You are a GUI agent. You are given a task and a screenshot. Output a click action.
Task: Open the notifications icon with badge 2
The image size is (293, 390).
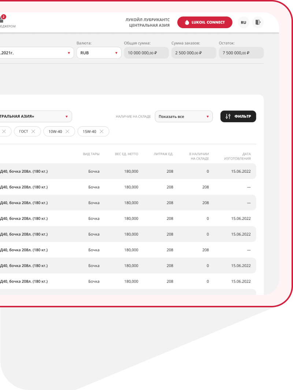pyautogui.click(x=2, y=19)
